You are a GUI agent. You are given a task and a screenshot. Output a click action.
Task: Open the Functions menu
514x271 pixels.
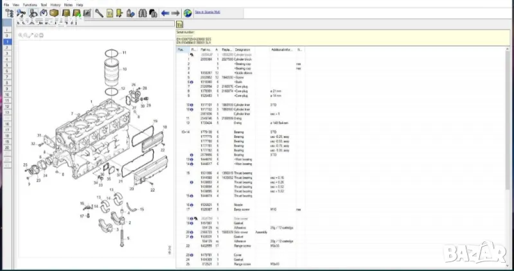coord(30,4)
